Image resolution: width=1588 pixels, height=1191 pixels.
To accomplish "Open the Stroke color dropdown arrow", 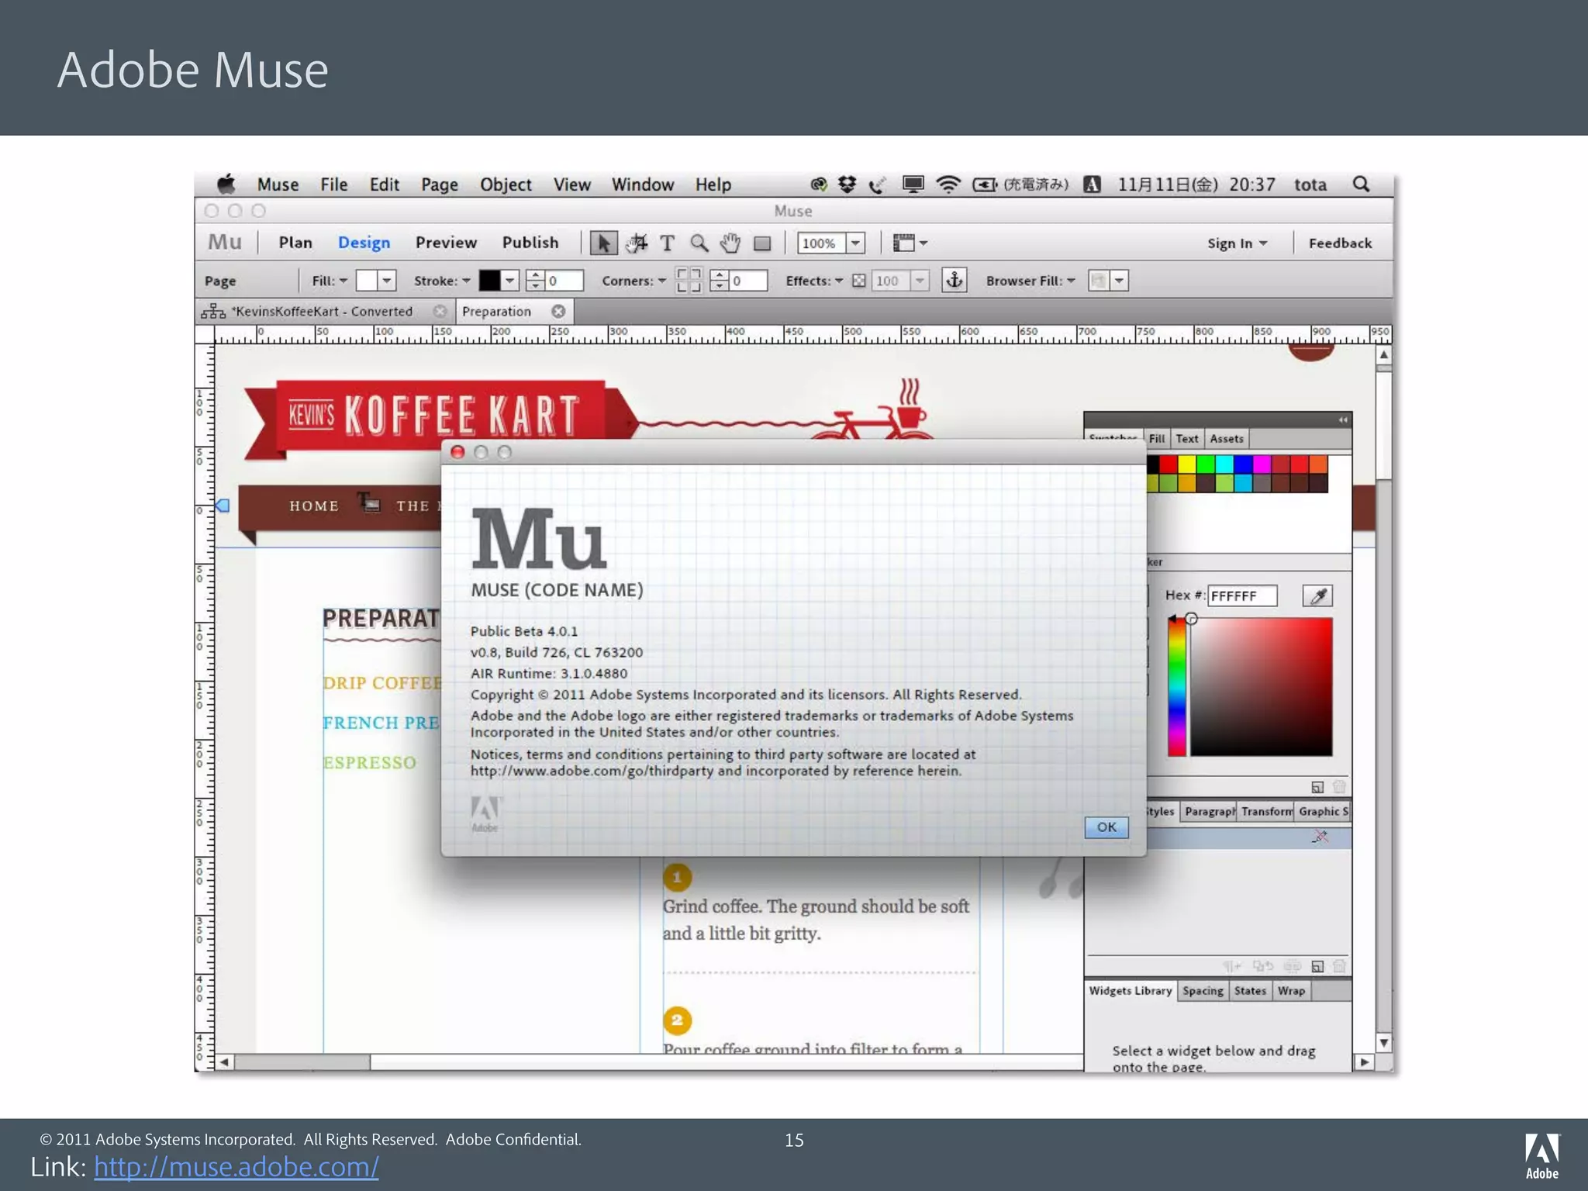I will (509, 281).
